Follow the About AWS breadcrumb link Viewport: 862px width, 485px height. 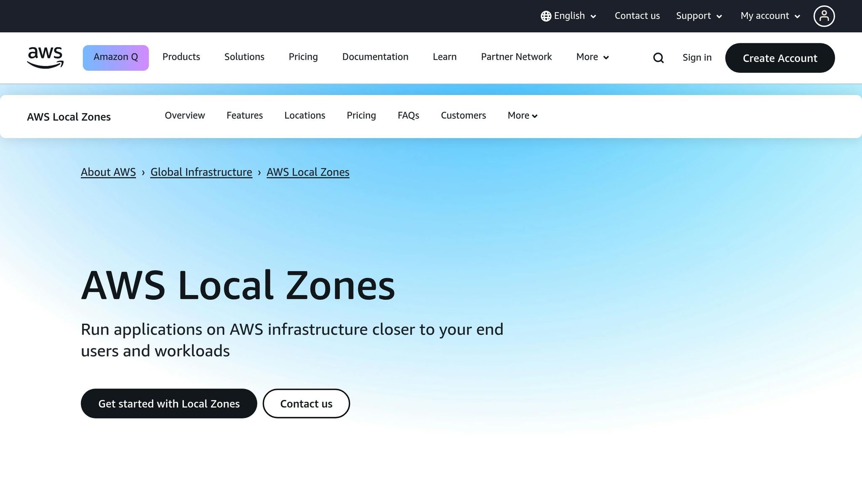(x=108, y=172)
